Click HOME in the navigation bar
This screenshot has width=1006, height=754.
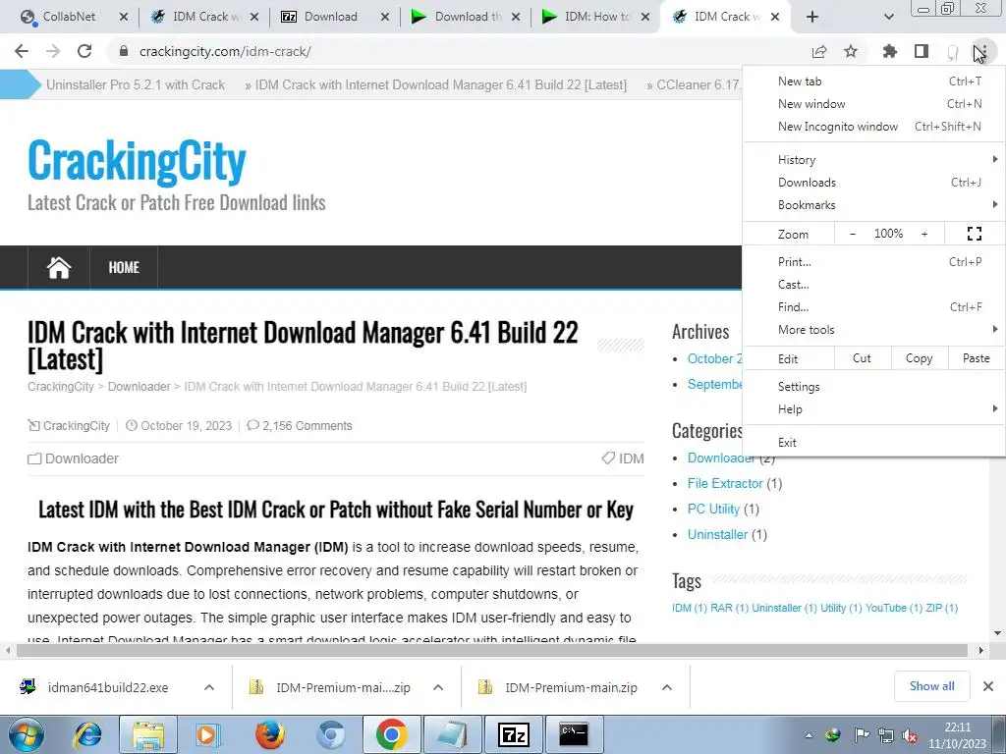[x=124, y=267]
